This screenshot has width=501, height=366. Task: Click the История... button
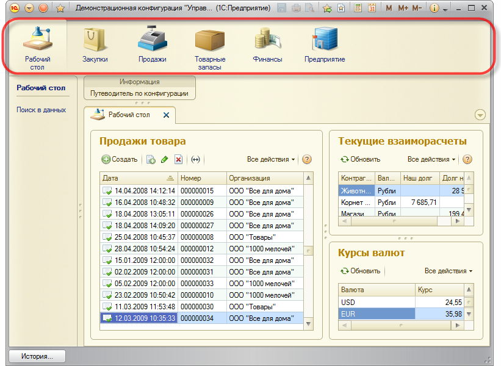click(37, 356)
